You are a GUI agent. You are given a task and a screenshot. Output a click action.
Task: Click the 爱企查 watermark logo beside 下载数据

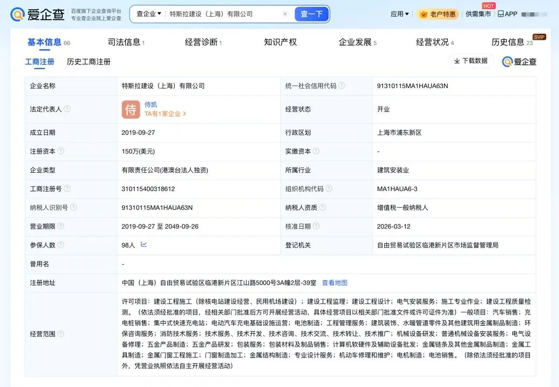519,62
